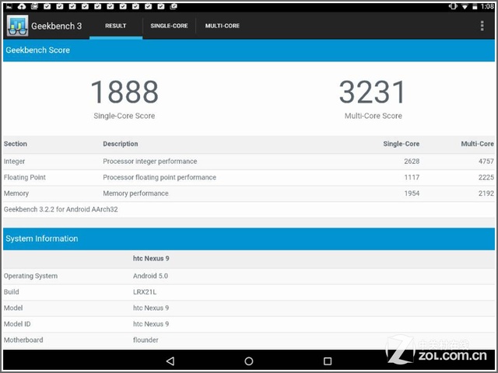
Task: Tap the 3231 multi-core score number
Action: pyautogui.click(x=373, y=92)
